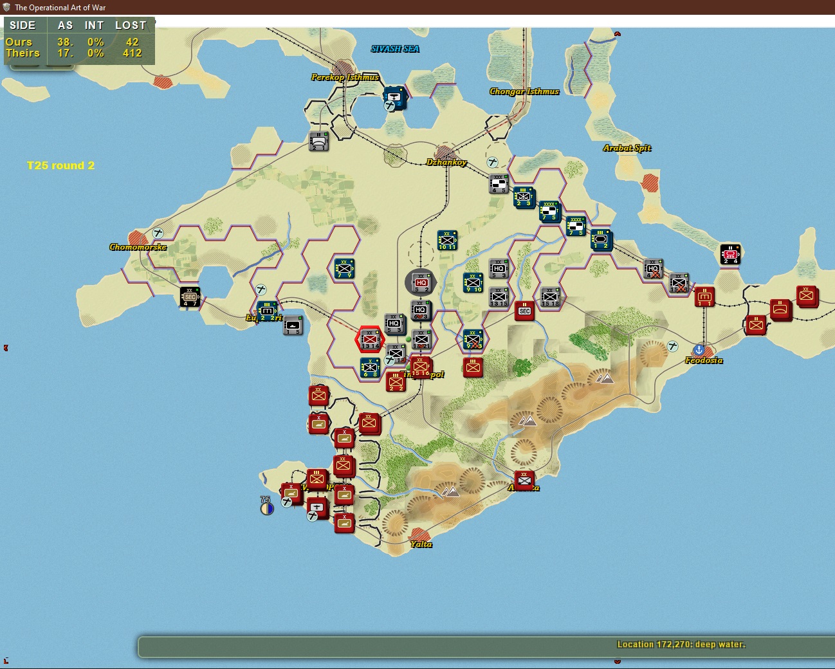Click the Arabat Spit label
Image resolution: width=835 pixels, height=669 pixels.
(x=627, y=148)
